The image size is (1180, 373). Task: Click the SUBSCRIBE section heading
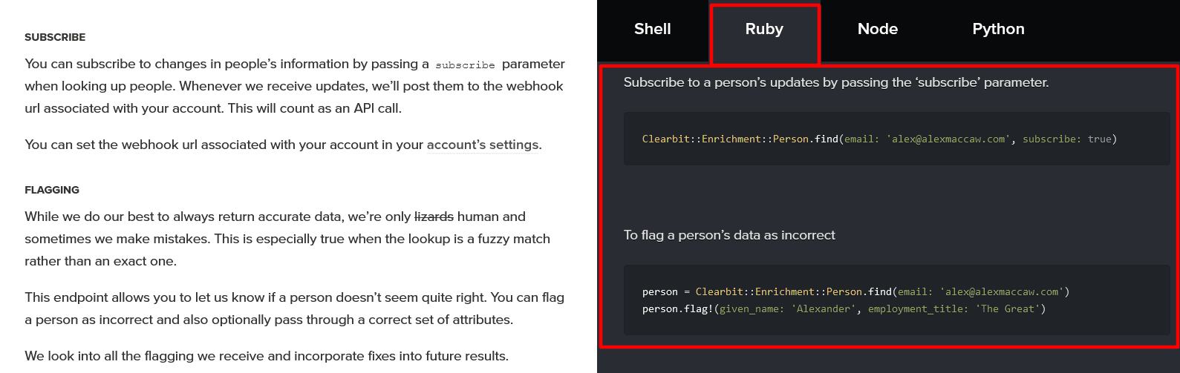click(x=55, y=37)
